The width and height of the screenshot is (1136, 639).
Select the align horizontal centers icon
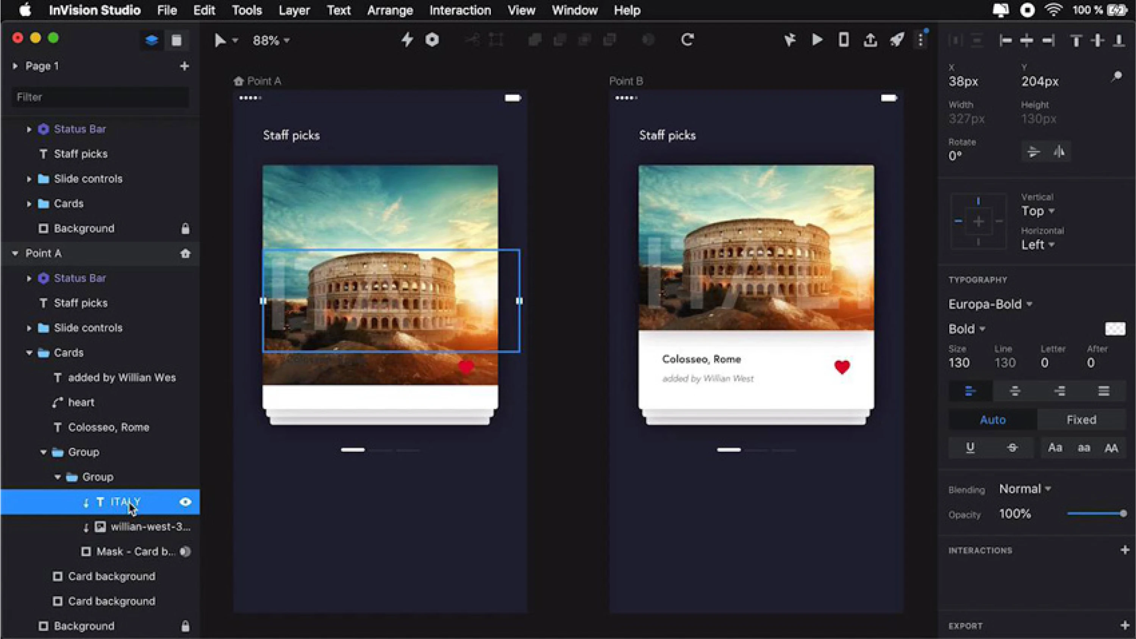(1027, 40)
